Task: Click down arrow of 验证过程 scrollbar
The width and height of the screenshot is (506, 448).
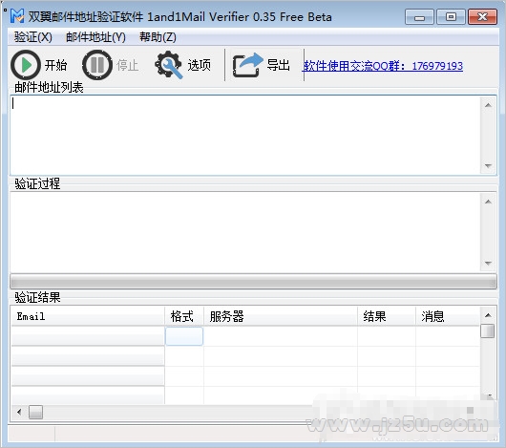Action: [488, 264]
